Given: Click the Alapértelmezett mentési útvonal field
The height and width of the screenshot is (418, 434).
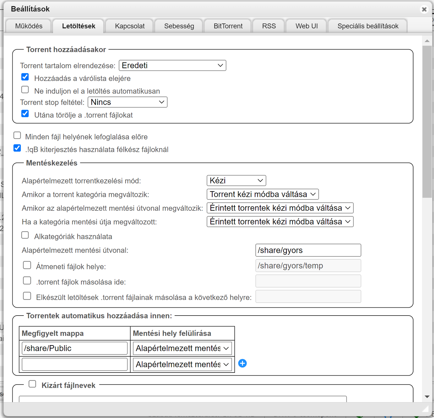Looking at the screenshot, I should pos(308,250).
